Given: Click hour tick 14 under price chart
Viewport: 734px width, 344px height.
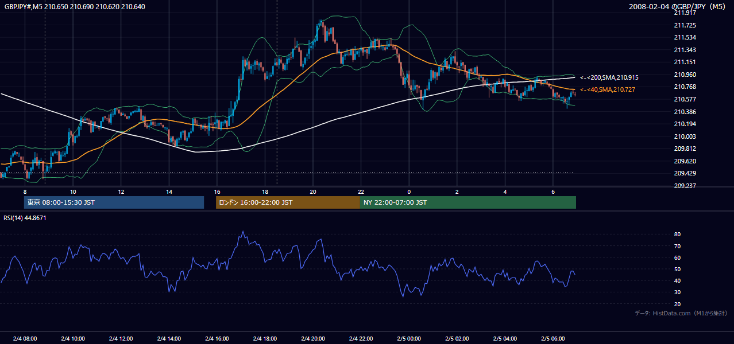Looking at the screenshot, I should (169, 191).
